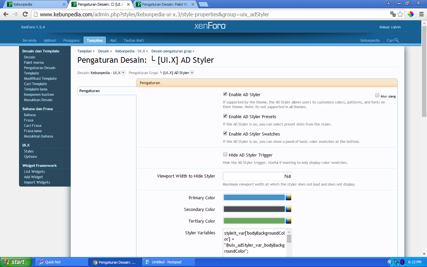This screenshot has width=427, height=267.
Task: Bookmark this page with the star icon
Action: pos(400,14)
